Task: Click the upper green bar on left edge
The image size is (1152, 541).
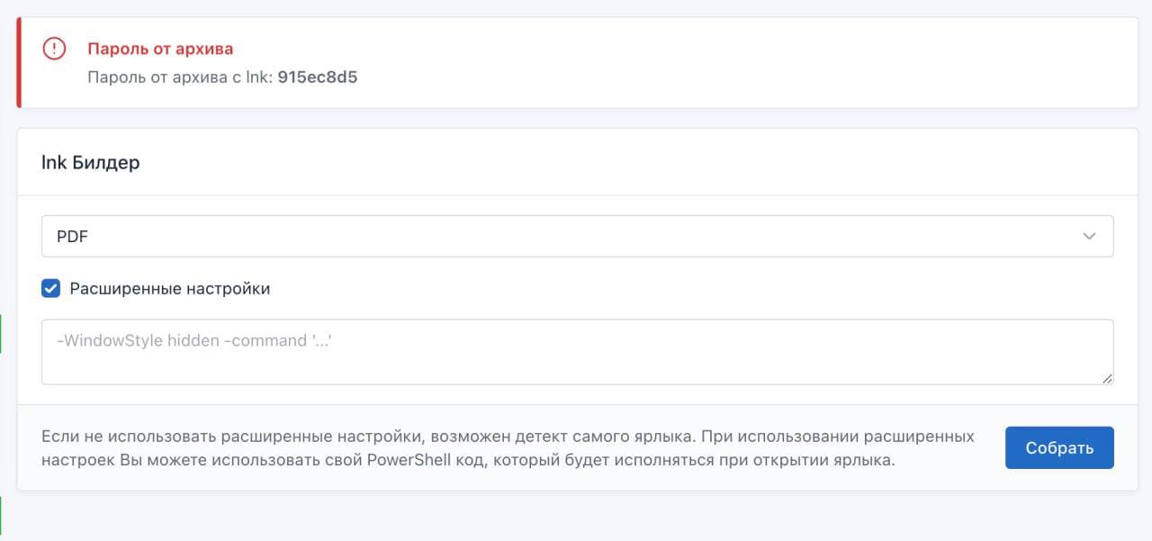Action: tap(1, 334)
